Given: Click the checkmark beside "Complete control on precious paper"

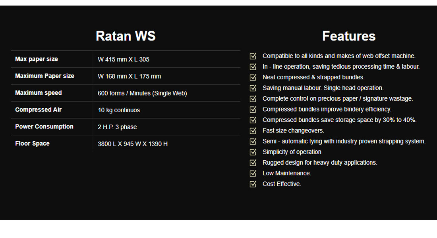Looking at the screenshot, I should [253, 99].
